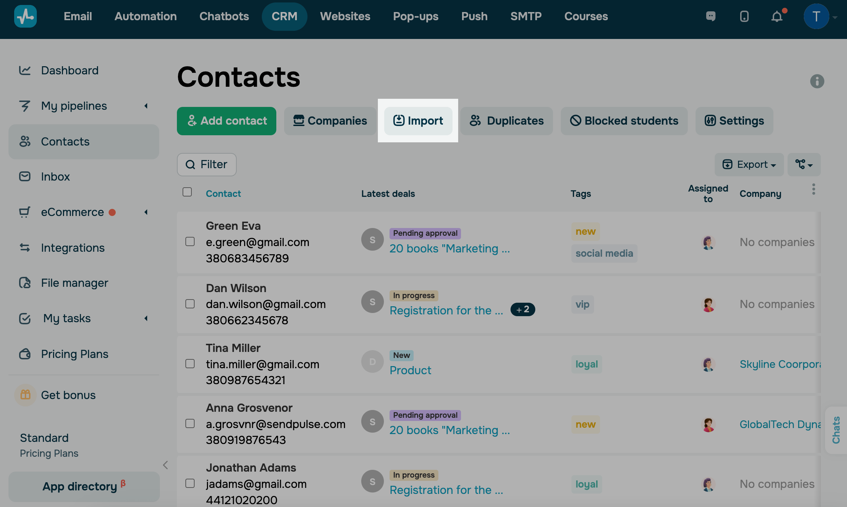The width and height of the screenshot is (847, 507).
Task: Click the social media tag on Green Eva
Action: 604,253
